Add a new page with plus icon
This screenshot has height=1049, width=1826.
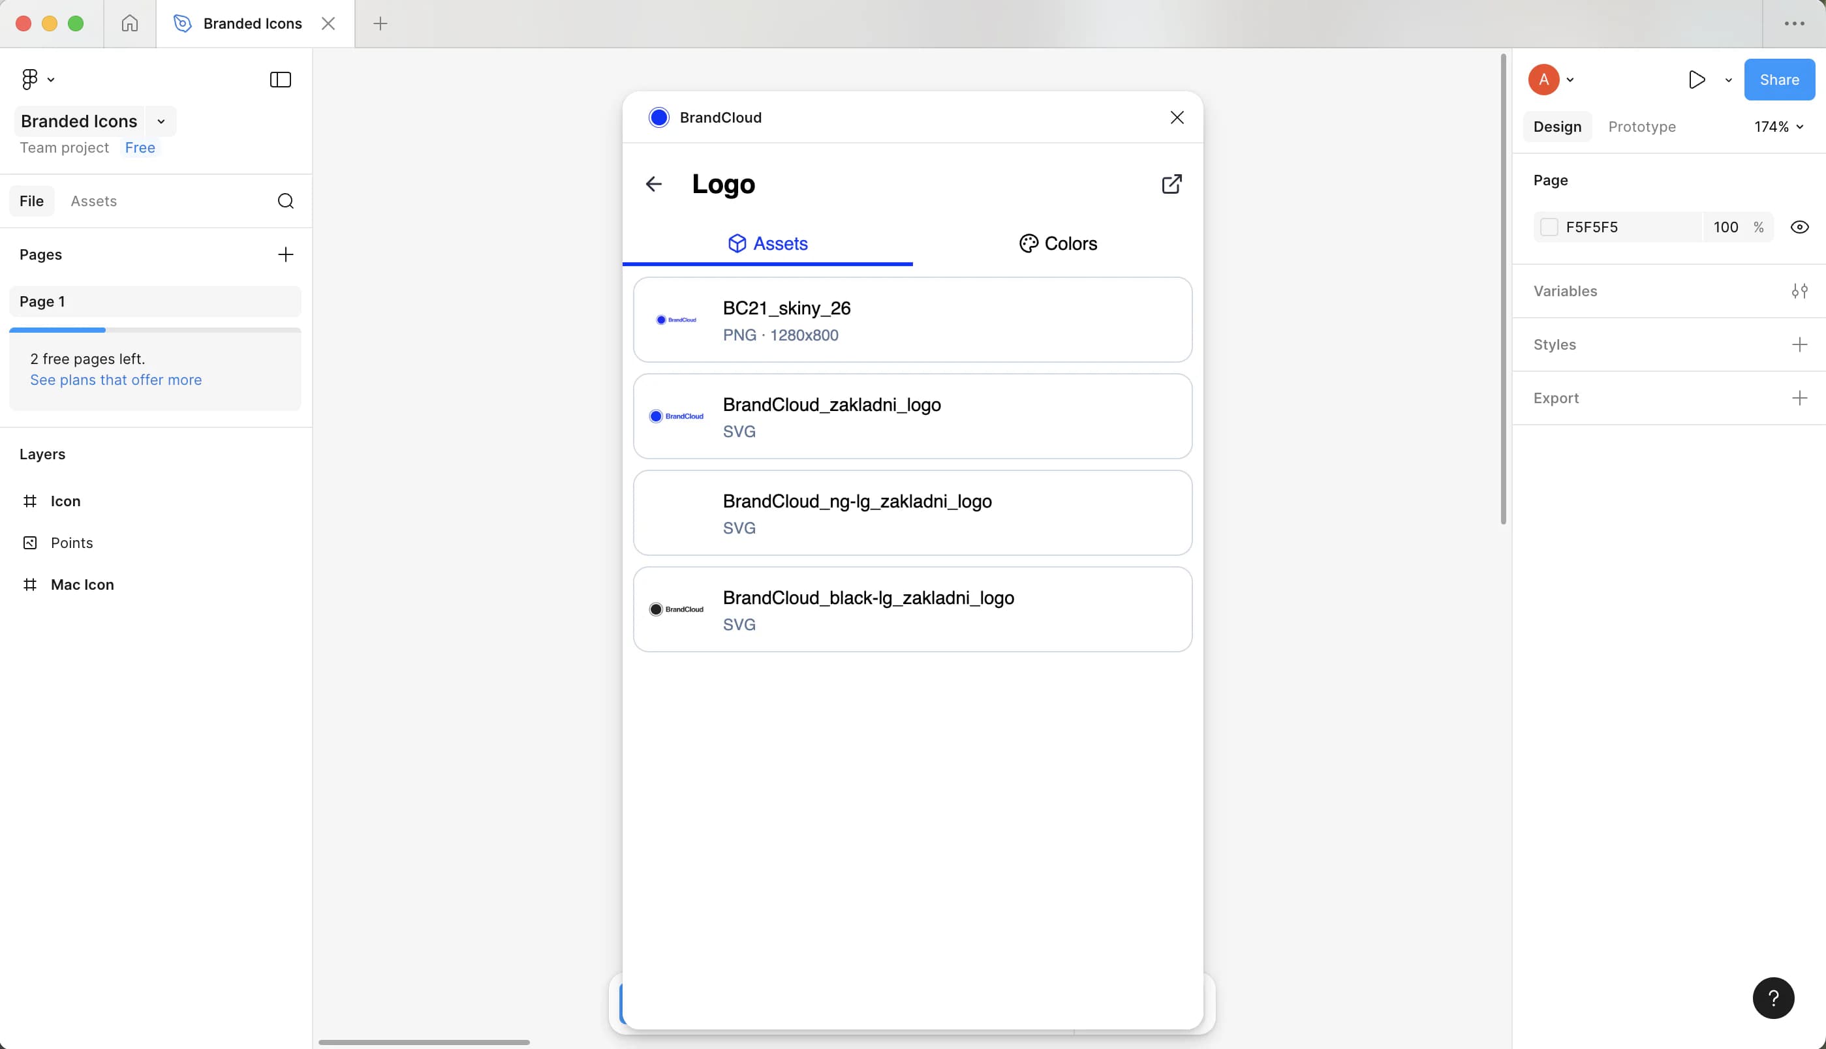[x=285, y=254]
